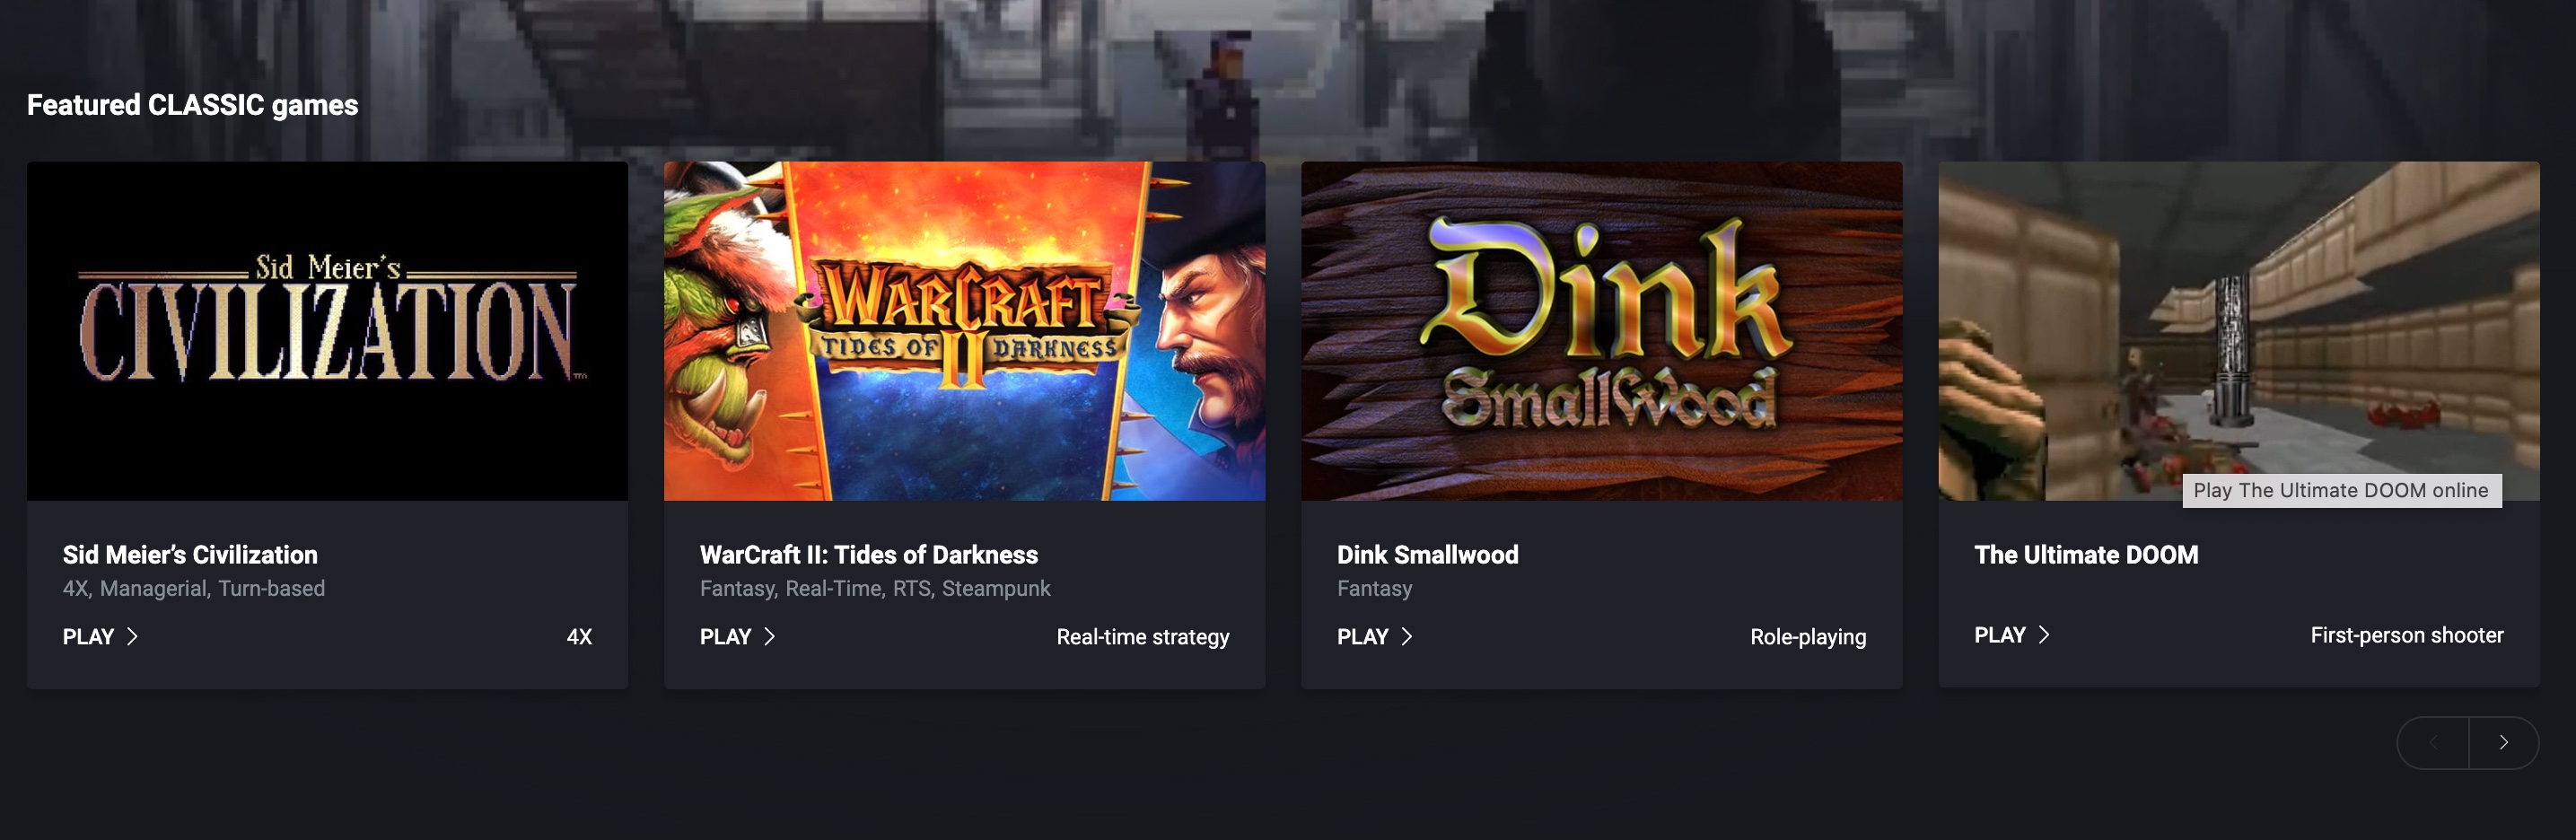Select the First-person shooter genre label
2576x840 pixels.
click(x=2406, y=634)
